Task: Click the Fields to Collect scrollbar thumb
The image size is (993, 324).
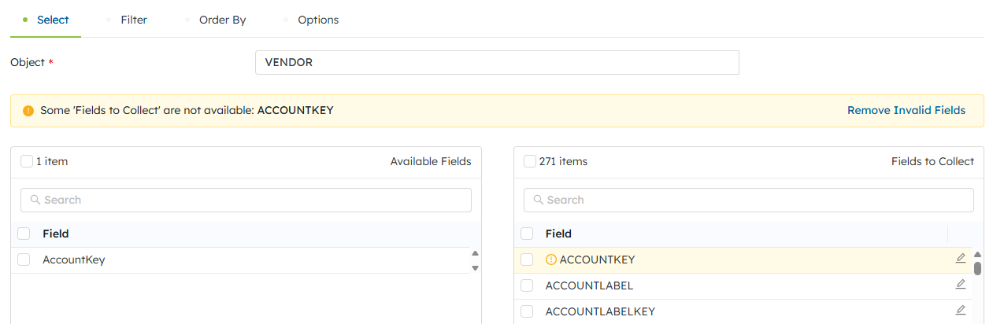Action: tap(977, 268)
